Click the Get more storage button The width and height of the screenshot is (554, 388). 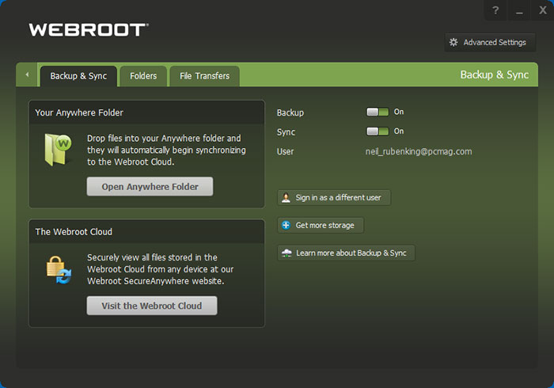pyautogui.click(x=321, y=226)
